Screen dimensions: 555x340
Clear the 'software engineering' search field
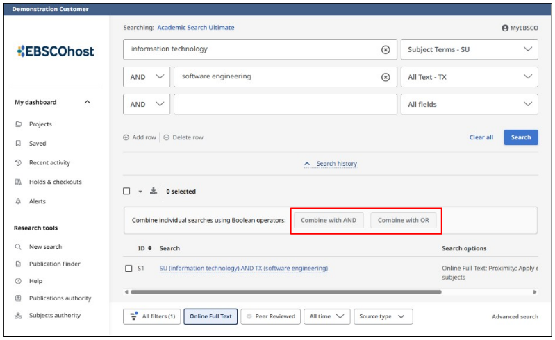coord(386,77)
